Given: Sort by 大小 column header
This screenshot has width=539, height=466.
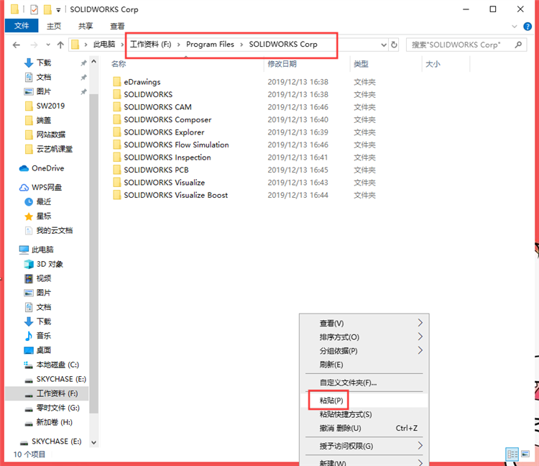Looking at the screenshot, I should pyautogui.click(x=433, y=64).
